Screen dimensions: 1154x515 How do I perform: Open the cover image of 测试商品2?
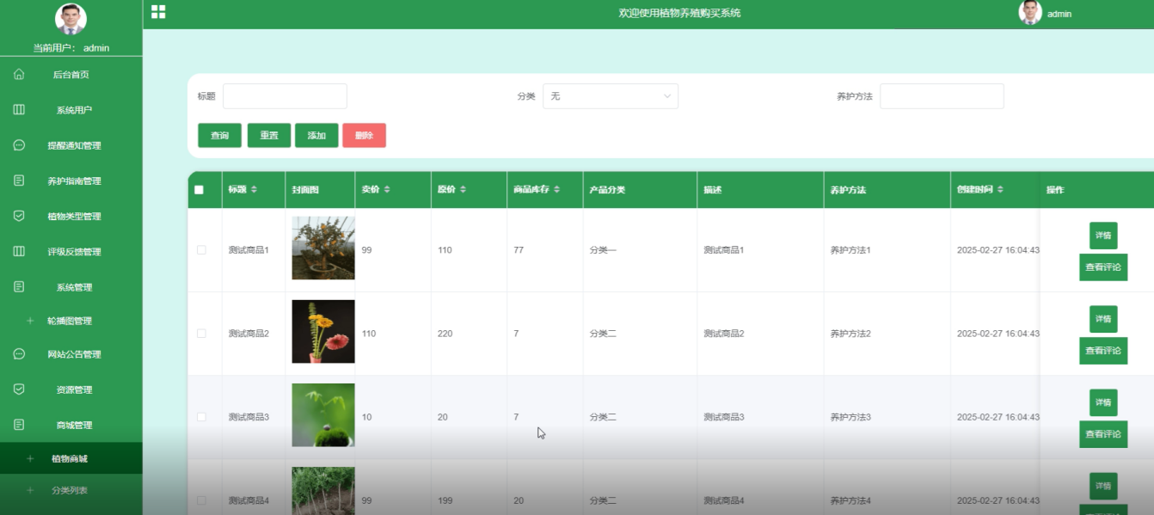pyautogui.click(x=323, y=331)
